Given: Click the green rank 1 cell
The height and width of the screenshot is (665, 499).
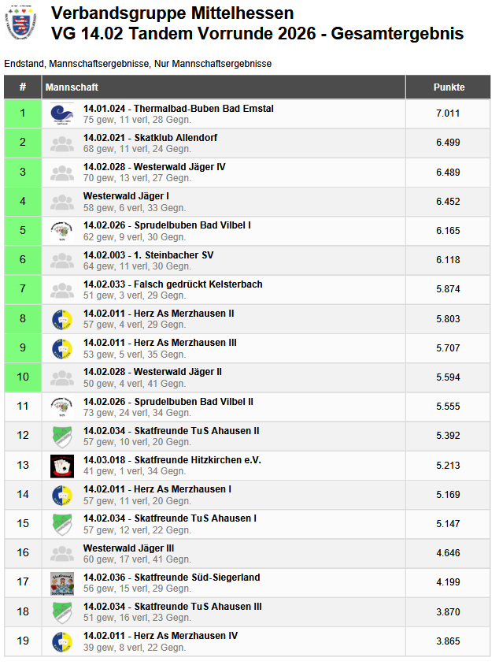Looking at the screenshot, I should (x=23, y=113).
